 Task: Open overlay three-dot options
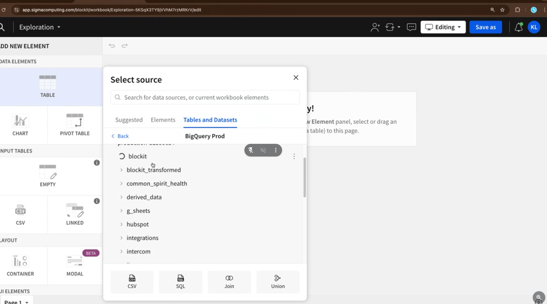point(275,150)
